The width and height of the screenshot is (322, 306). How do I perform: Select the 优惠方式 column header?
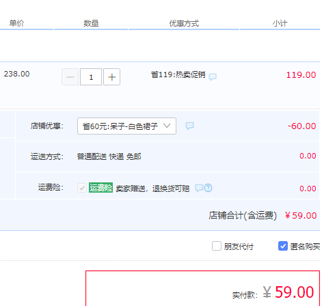(184, 23)
